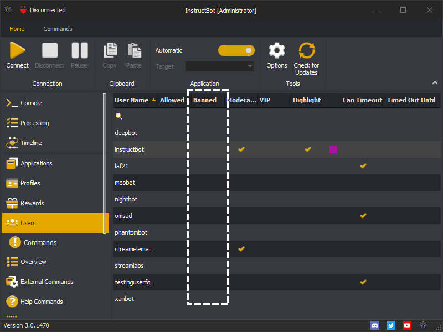The image size is (443, 332).
Task: Click the Connect play icon
Action: tap(17, 50)
